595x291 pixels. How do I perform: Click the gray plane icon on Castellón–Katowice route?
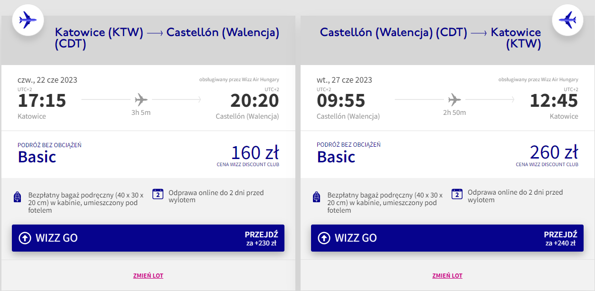coord(454,100)
